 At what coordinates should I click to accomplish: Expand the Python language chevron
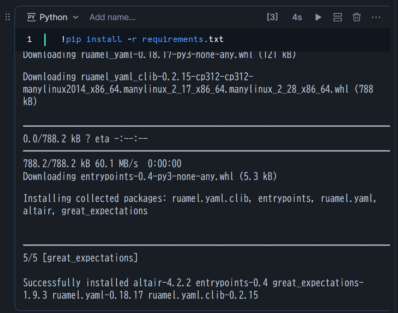pyautogui.click(x=76, y=17)
